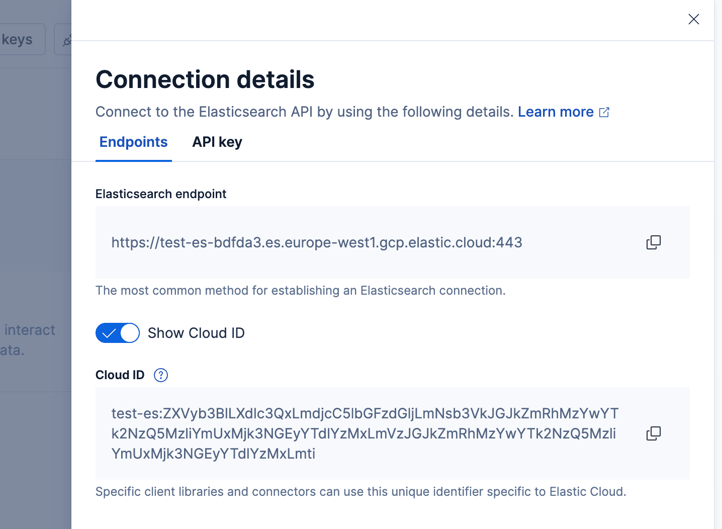Click the copy button for the endpoint field

(653, 242)
